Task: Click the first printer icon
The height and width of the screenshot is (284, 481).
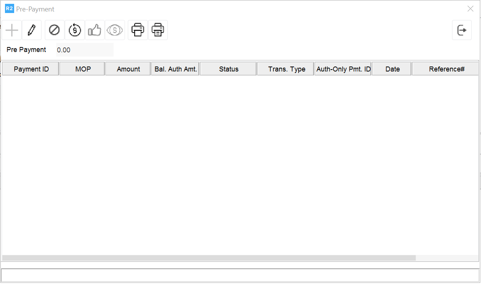Action: [x=138, y=30]
